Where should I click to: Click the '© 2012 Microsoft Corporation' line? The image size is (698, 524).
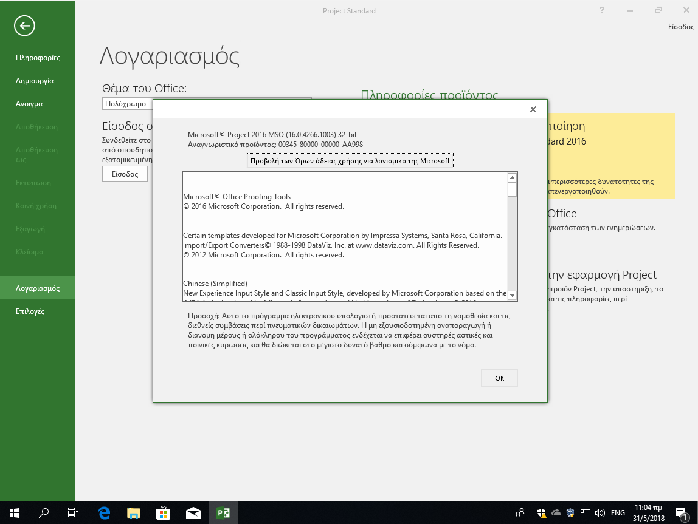coord(263,255)
